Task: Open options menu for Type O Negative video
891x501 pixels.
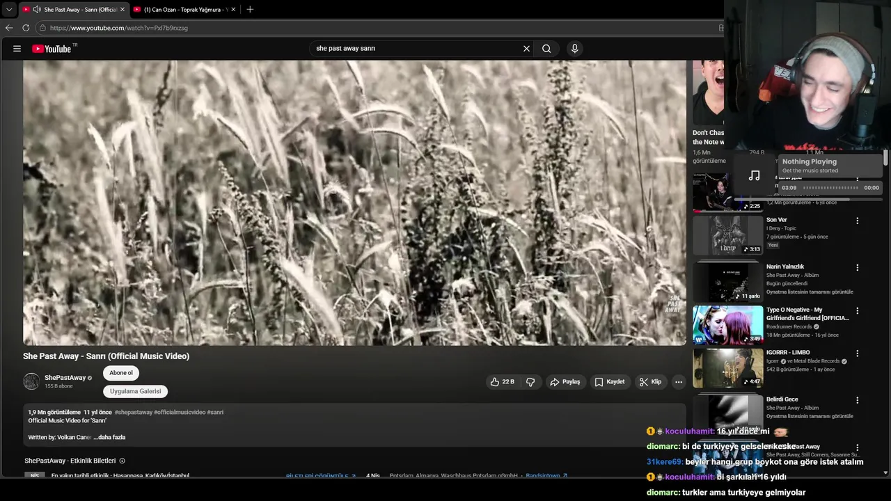Action: (x=858, y=310)
